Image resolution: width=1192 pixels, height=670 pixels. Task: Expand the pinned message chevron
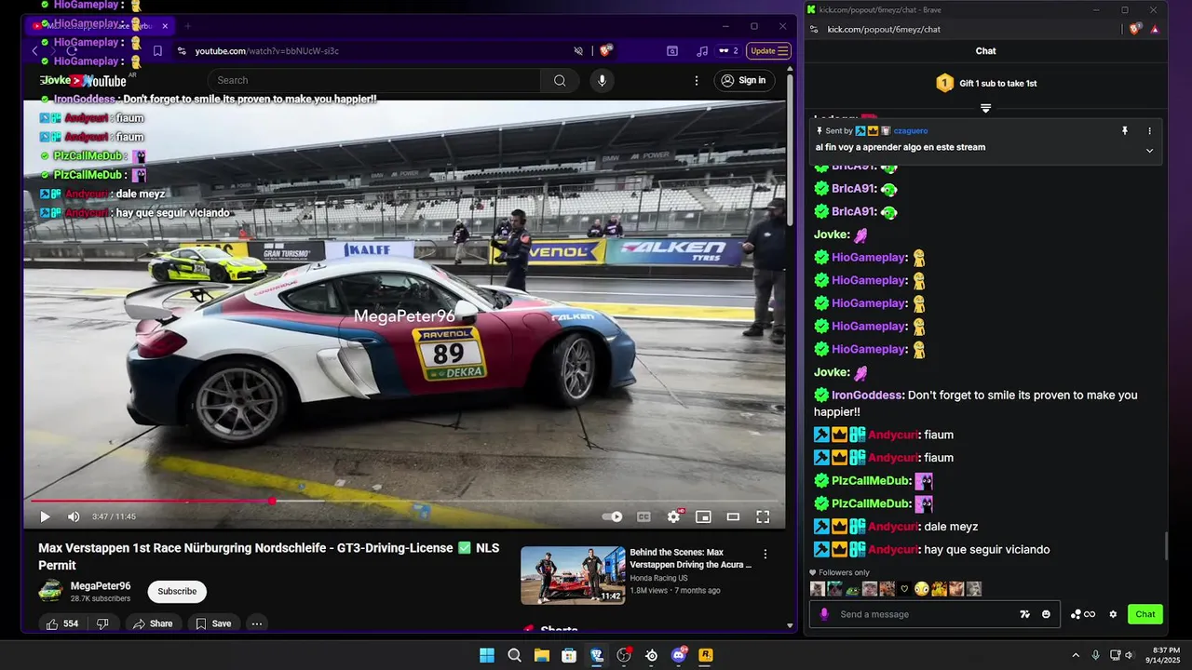1149,151
